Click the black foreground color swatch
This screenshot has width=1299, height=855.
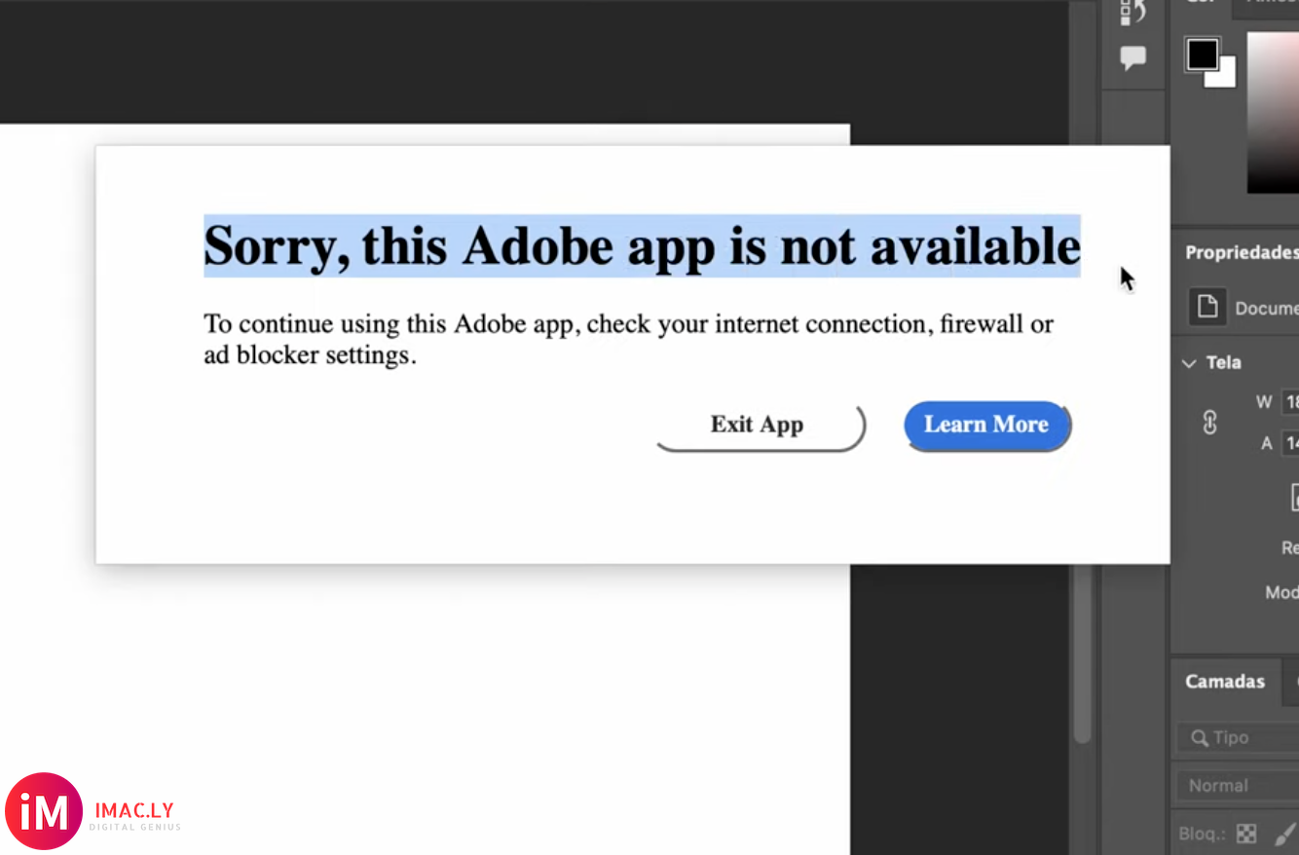pyautogui.click(x=1203, y=55)
